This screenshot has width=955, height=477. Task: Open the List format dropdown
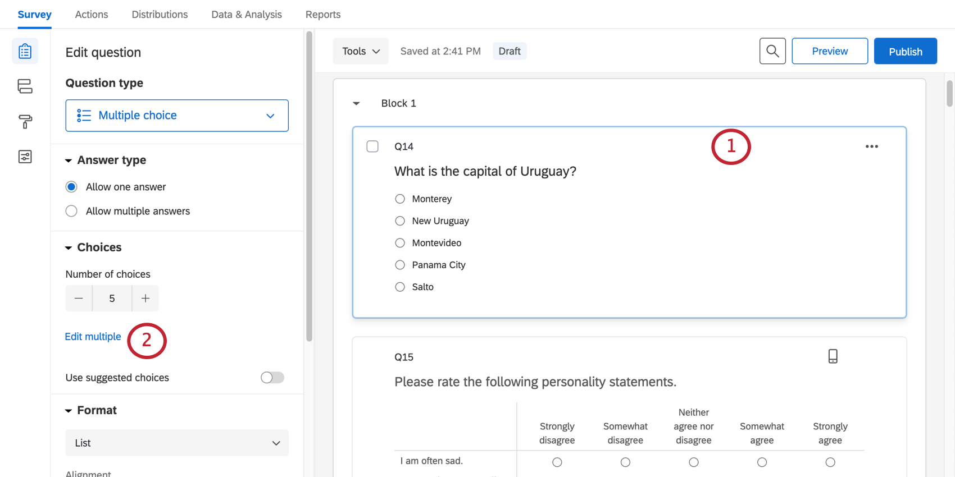click(177, 443)
